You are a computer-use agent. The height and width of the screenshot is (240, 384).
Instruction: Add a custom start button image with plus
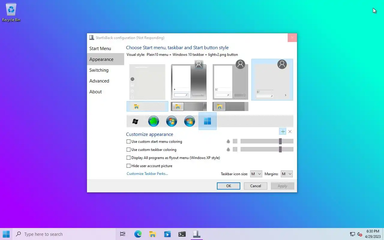click(283, 131)
